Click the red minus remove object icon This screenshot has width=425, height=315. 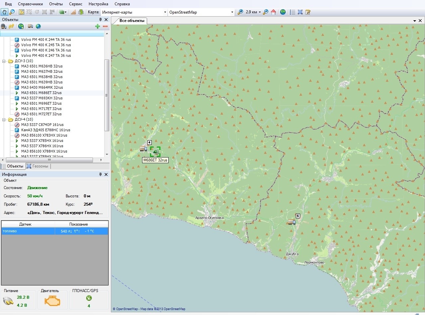click(105, 27)
